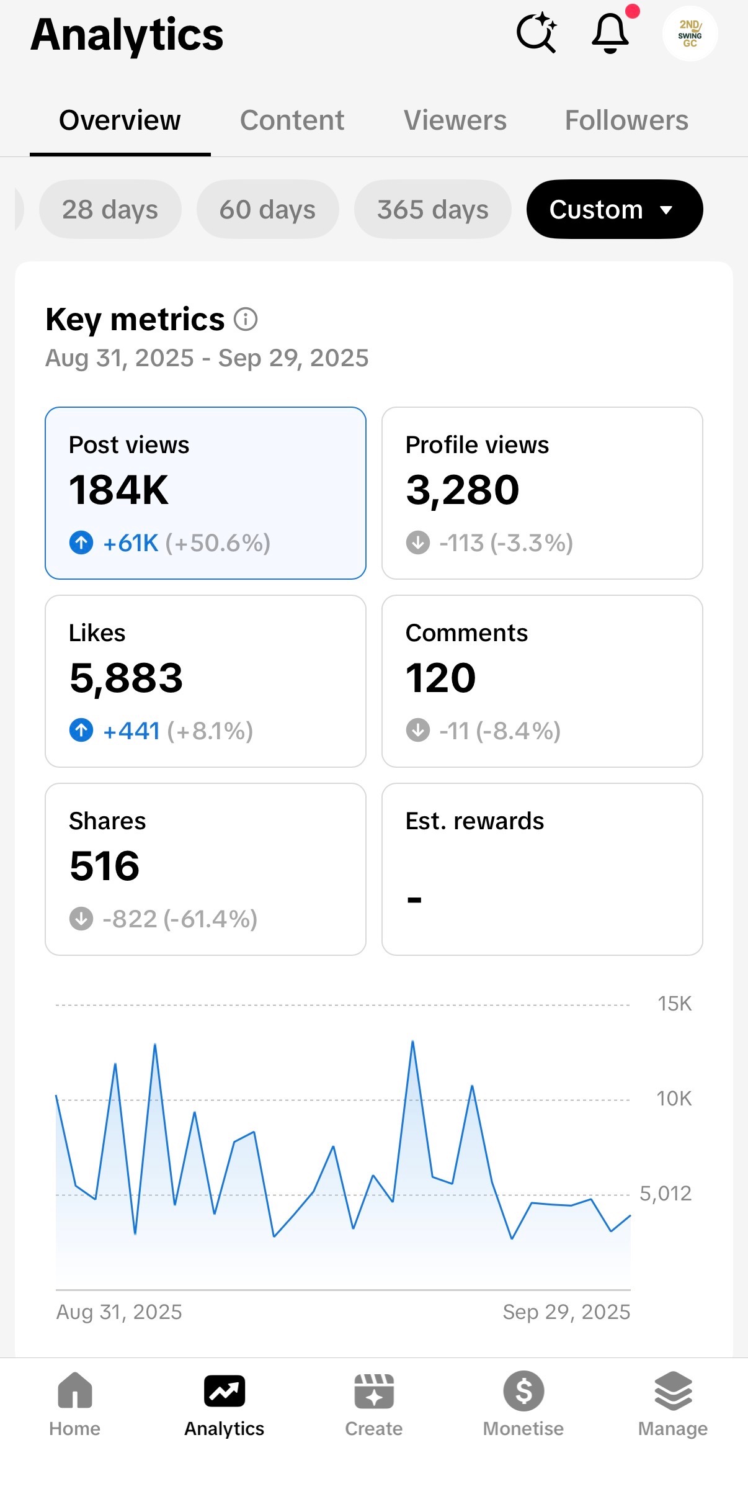Expand the Custom date range dropdown

click(x=614, y=210)
